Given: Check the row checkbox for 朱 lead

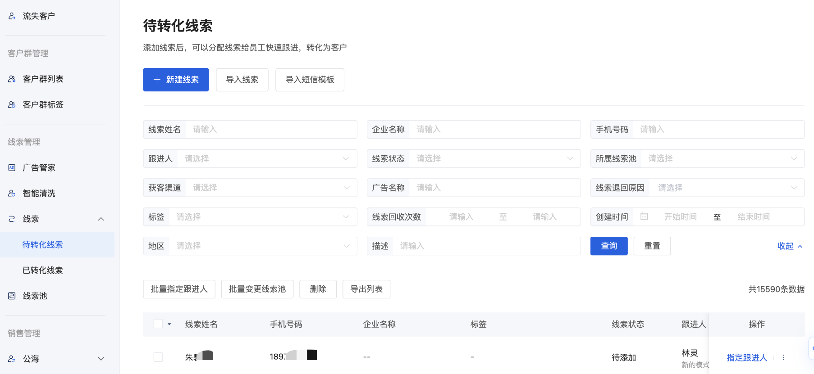Looking at the screenshot, I should (x=158, y=357).
